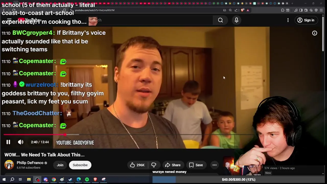Open the Windows Start menu

tap(4, 179)
